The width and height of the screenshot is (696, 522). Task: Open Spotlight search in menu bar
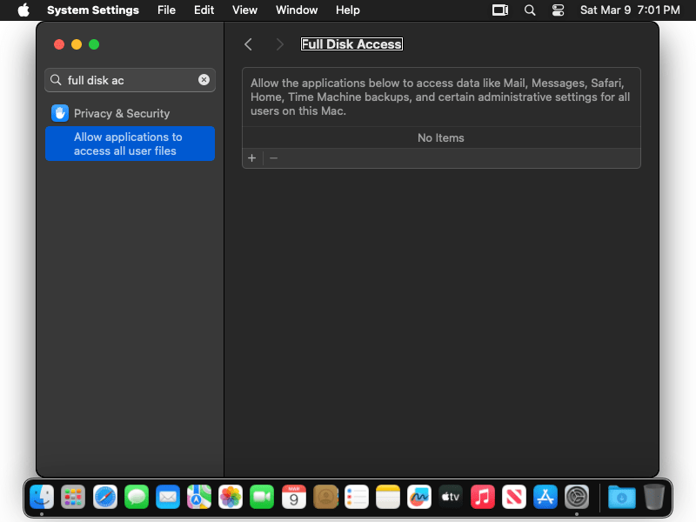coord(530,10)
